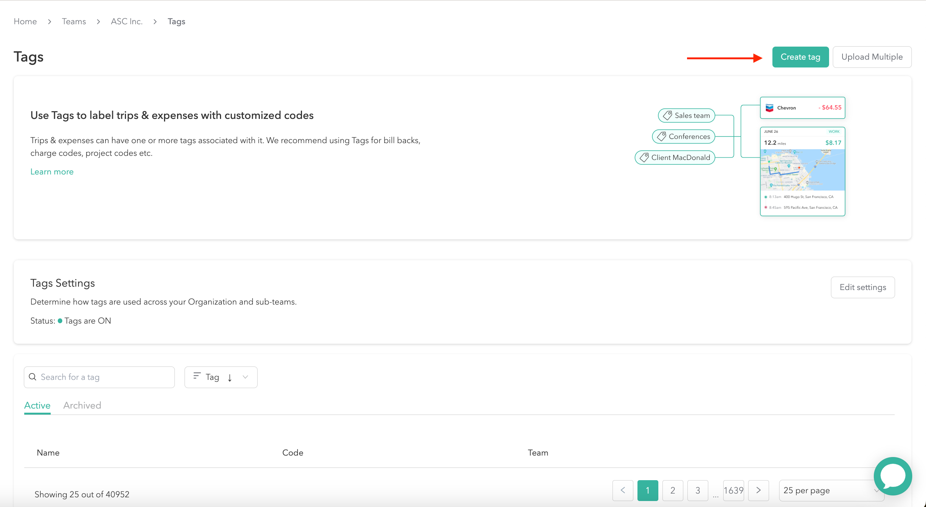Go to previous page arrow

623,490
